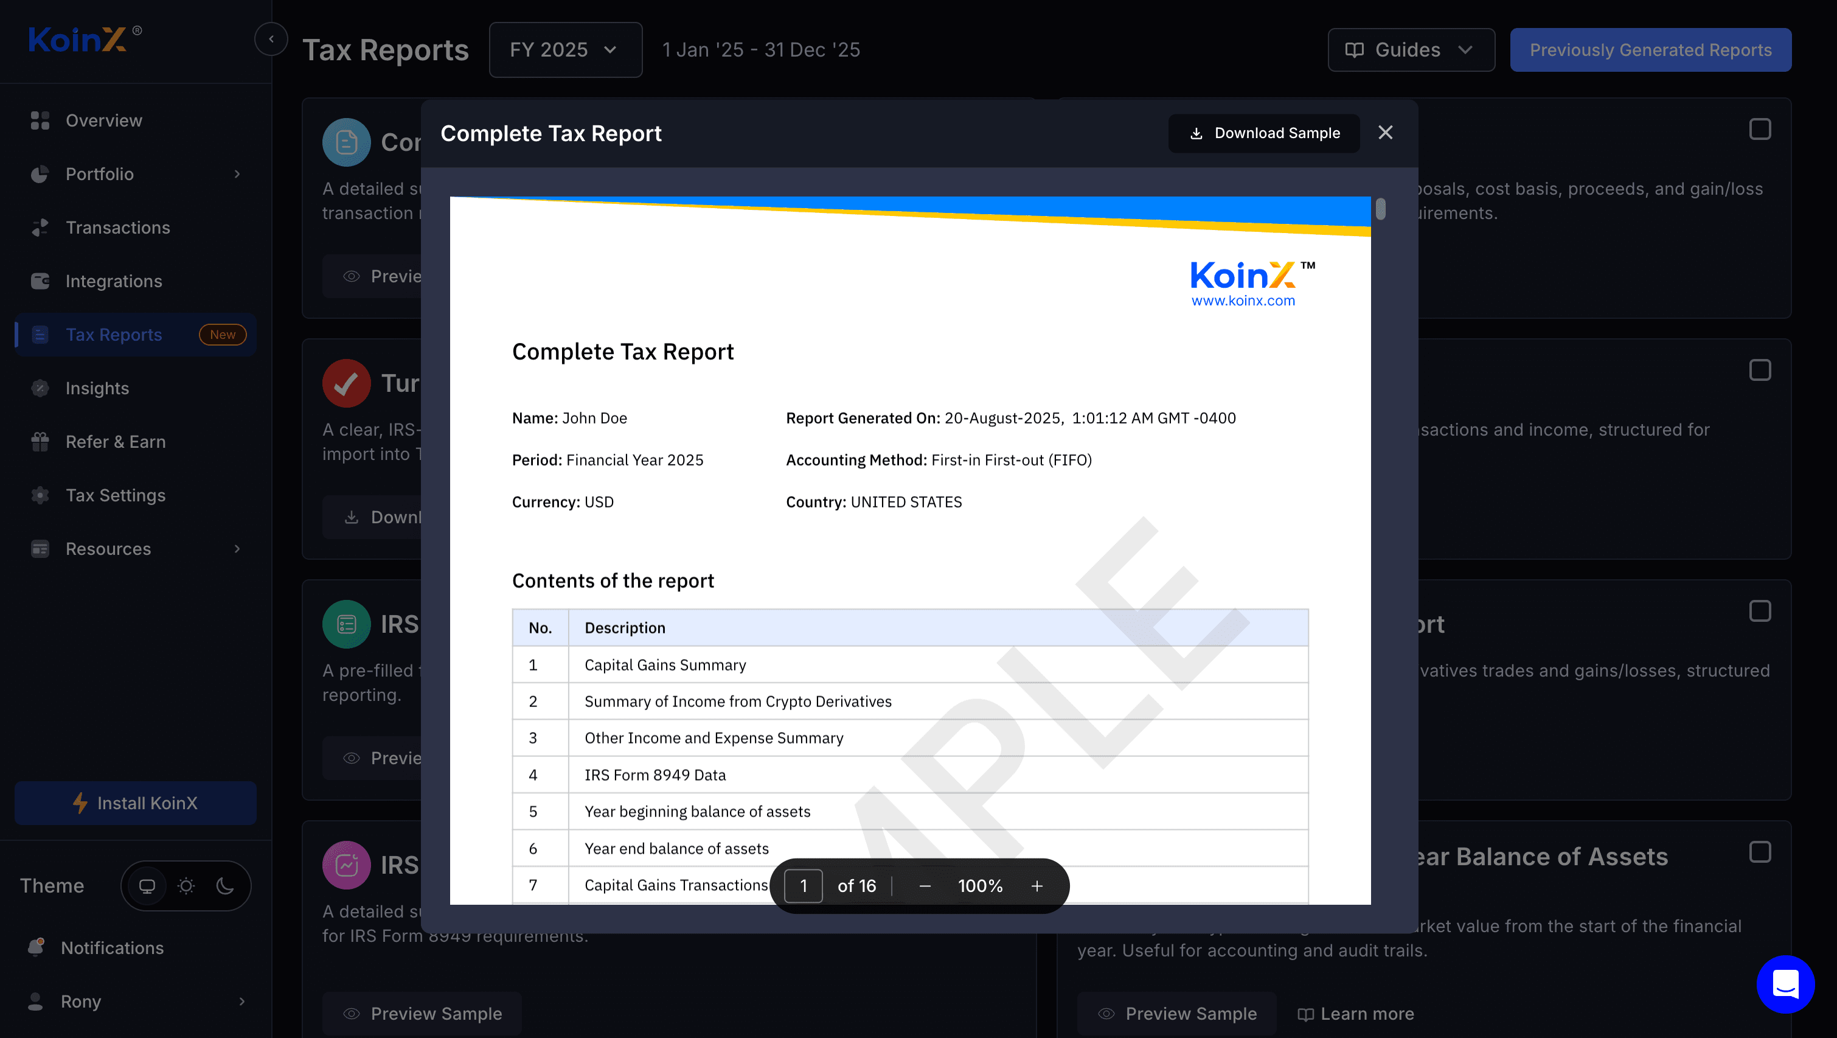Check the Balance of Assets checkbox

[1759, 852]
